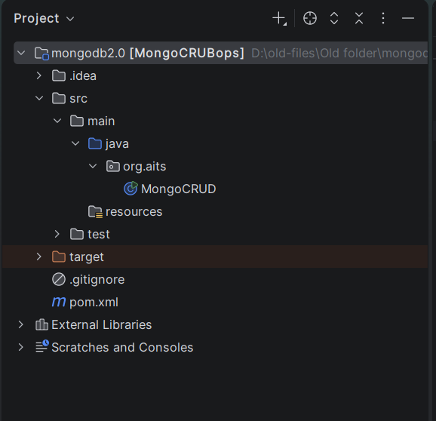436x421 pixels.
Task: Click the Collapse All icon
Action: point(359,19)
